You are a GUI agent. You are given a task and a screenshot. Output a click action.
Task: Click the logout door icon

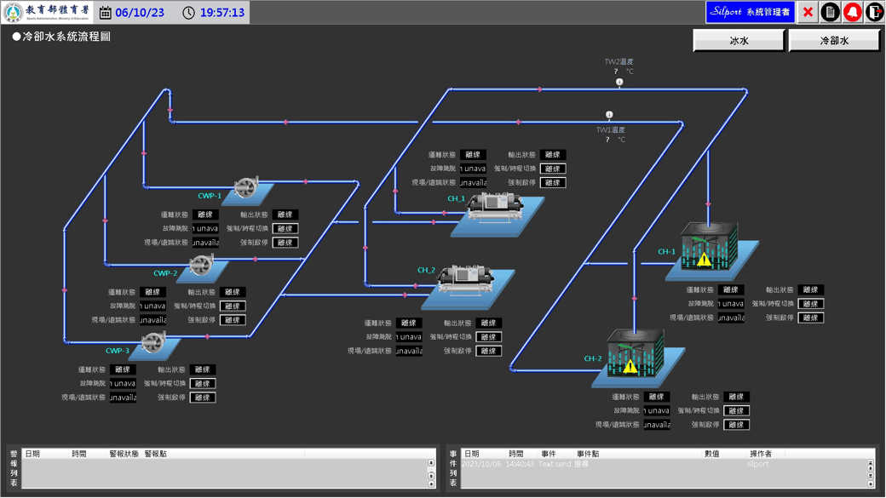(x=874, y=12)
